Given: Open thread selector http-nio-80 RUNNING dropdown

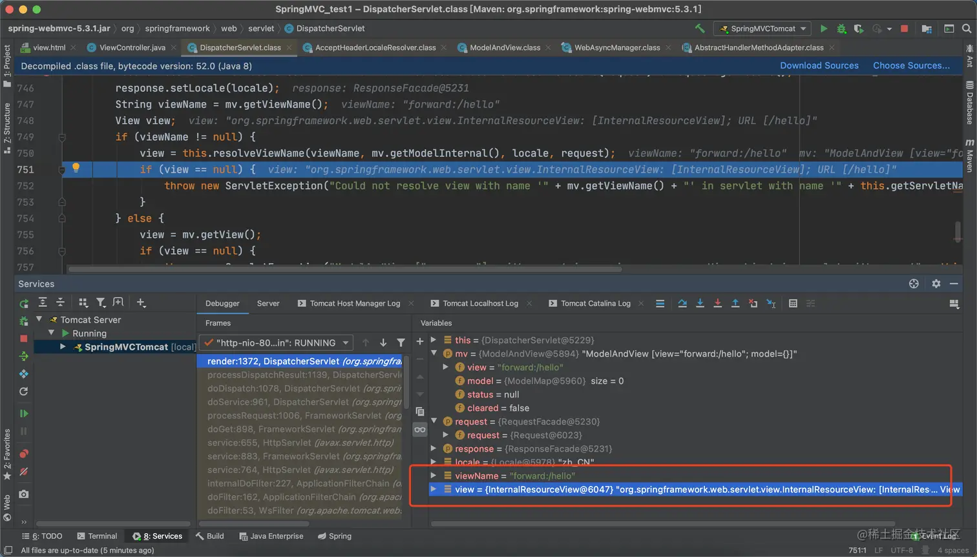Looking at the screenshot, I should pos(276,342).
